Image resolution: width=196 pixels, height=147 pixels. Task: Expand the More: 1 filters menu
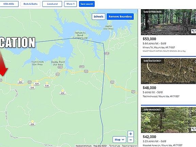pyautogui.click(x=70, y=4)
